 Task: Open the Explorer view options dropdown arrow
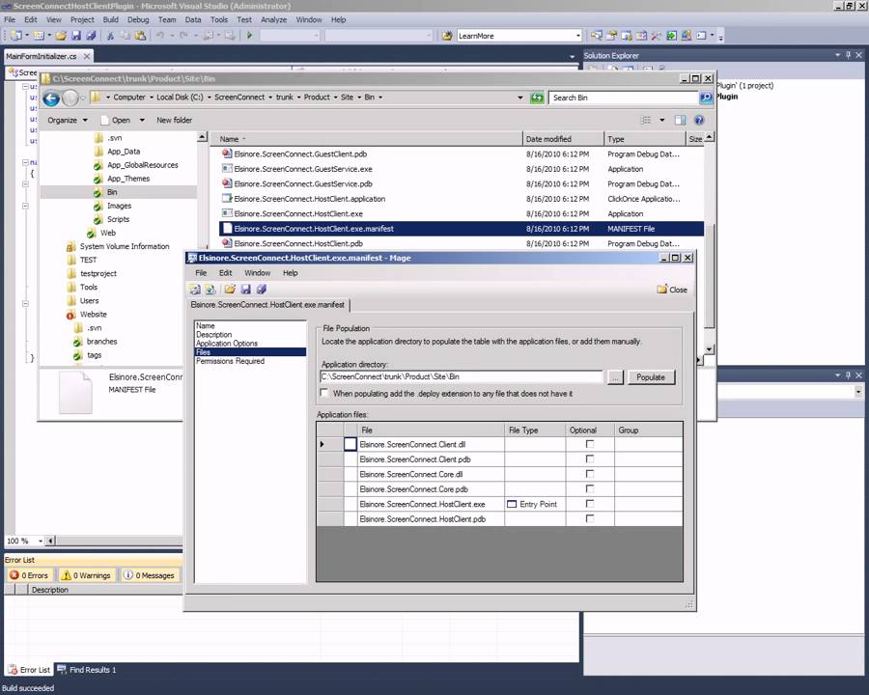(661, 121)
